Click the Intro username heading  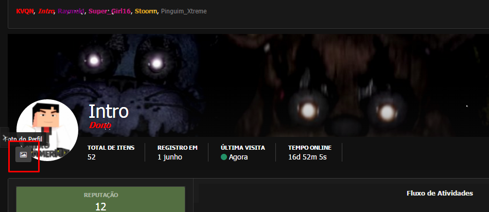coord(109,111)
